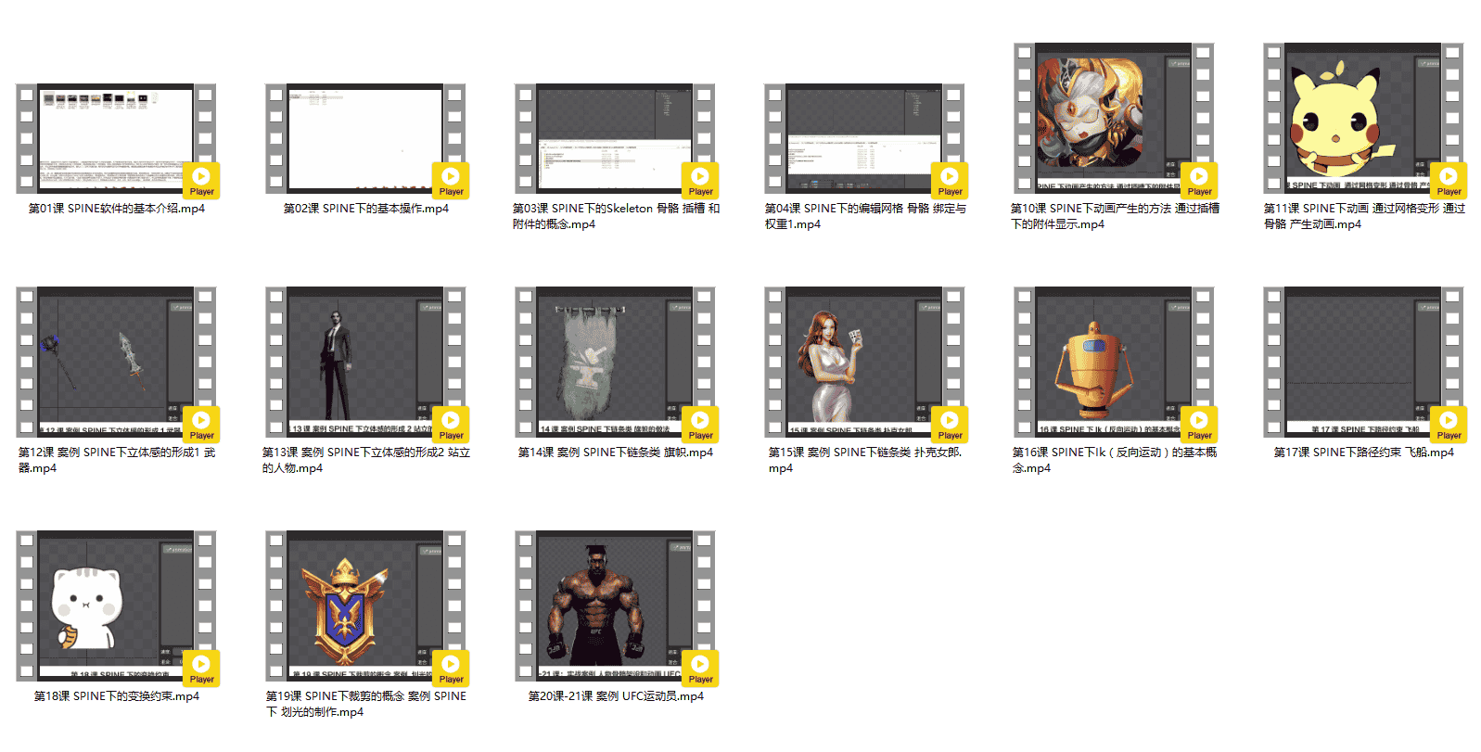Click the Player badge on 第10课 video

coord(1199,181)
